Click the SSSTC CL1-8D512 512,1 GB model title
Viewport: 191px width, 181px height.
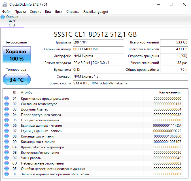pos(95,34)
